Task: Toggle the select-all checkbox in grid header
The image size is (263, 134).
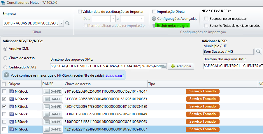Action: (4, 84)
